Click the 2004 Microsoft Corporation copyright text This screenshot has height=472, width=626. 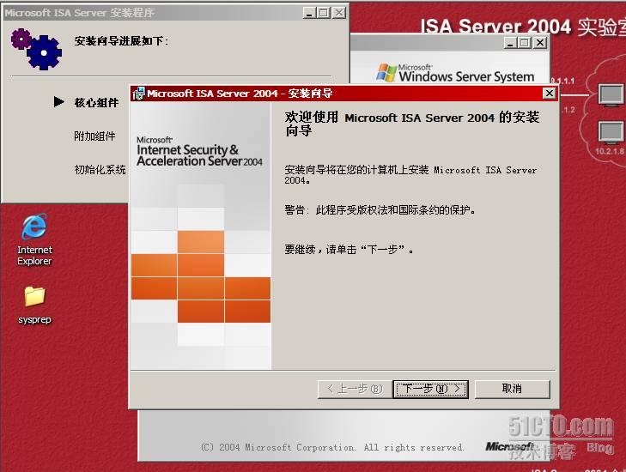[332, 447]
